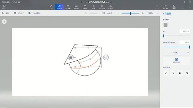Click the 3-point curve panel title
This screenshot has width=193, height=108.
(167, 13)
